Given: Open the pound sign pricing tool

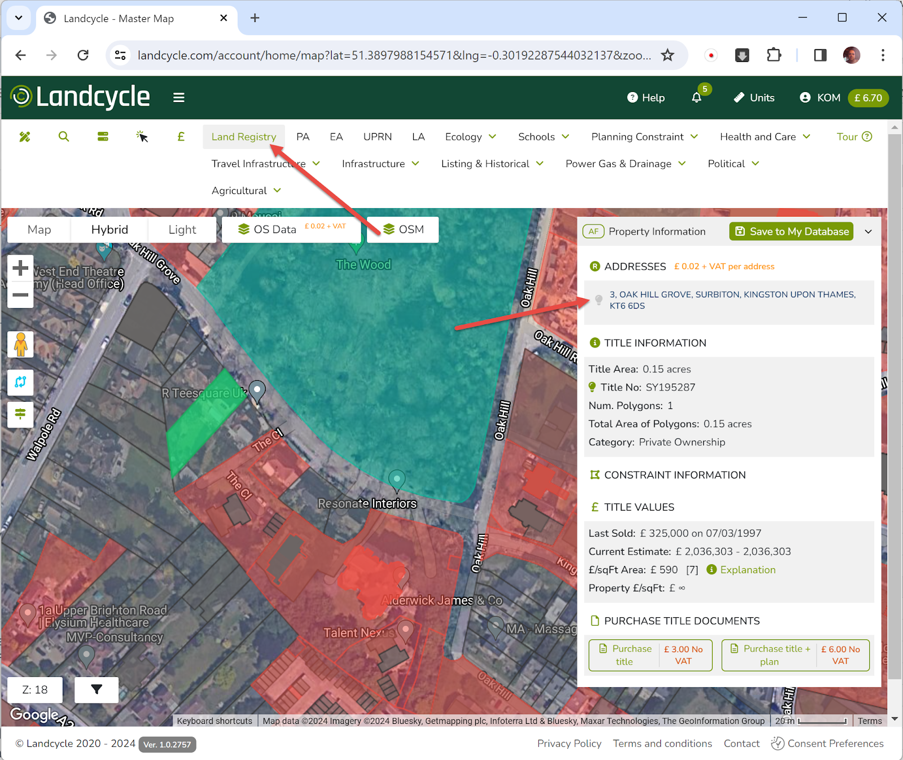Looking at the screenshot, I should 181,137.
